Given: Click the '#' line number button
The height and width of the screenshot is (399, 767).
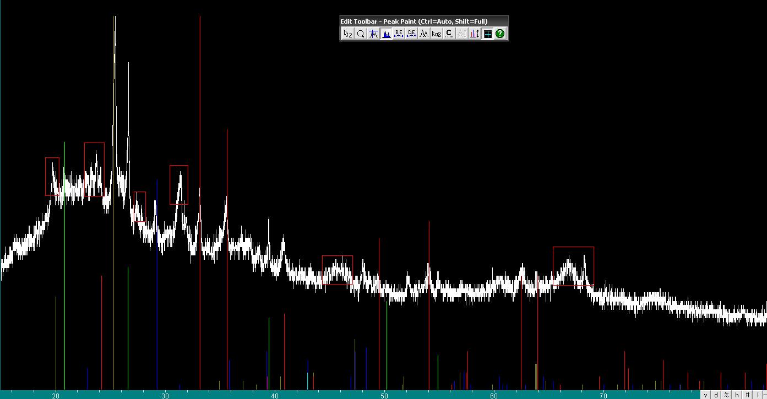Looking at the screenshot, I should tap(747, 395).
